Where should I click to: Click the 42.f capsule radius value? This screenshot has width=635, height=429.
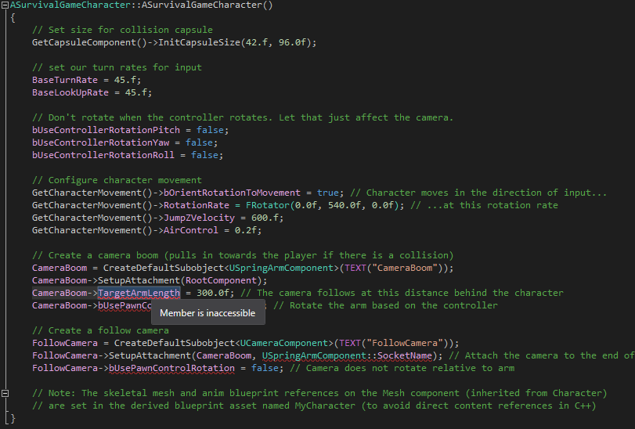pos(257,42)
